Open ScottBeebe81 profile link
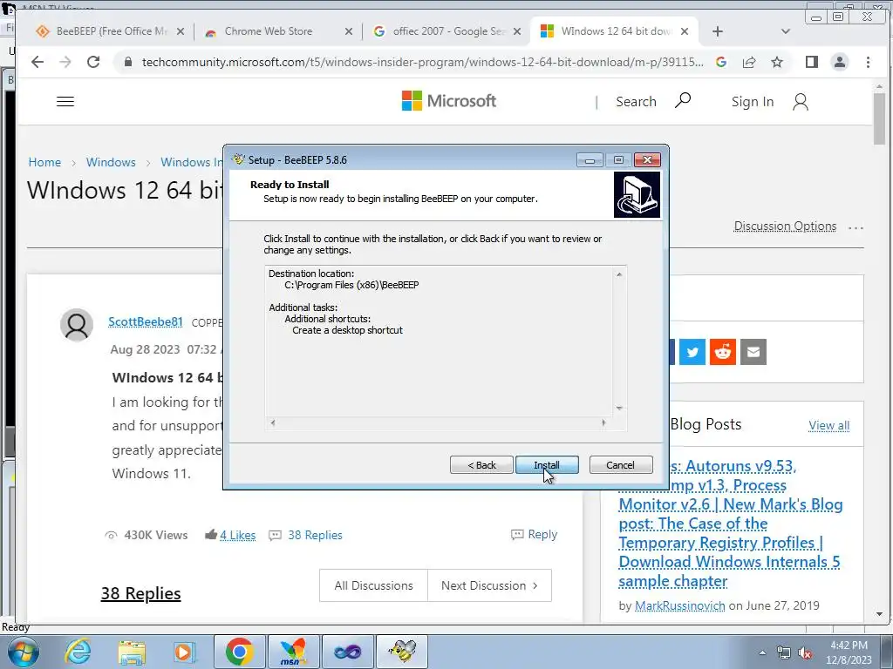The image size is (893, 669). coord(146,322)
